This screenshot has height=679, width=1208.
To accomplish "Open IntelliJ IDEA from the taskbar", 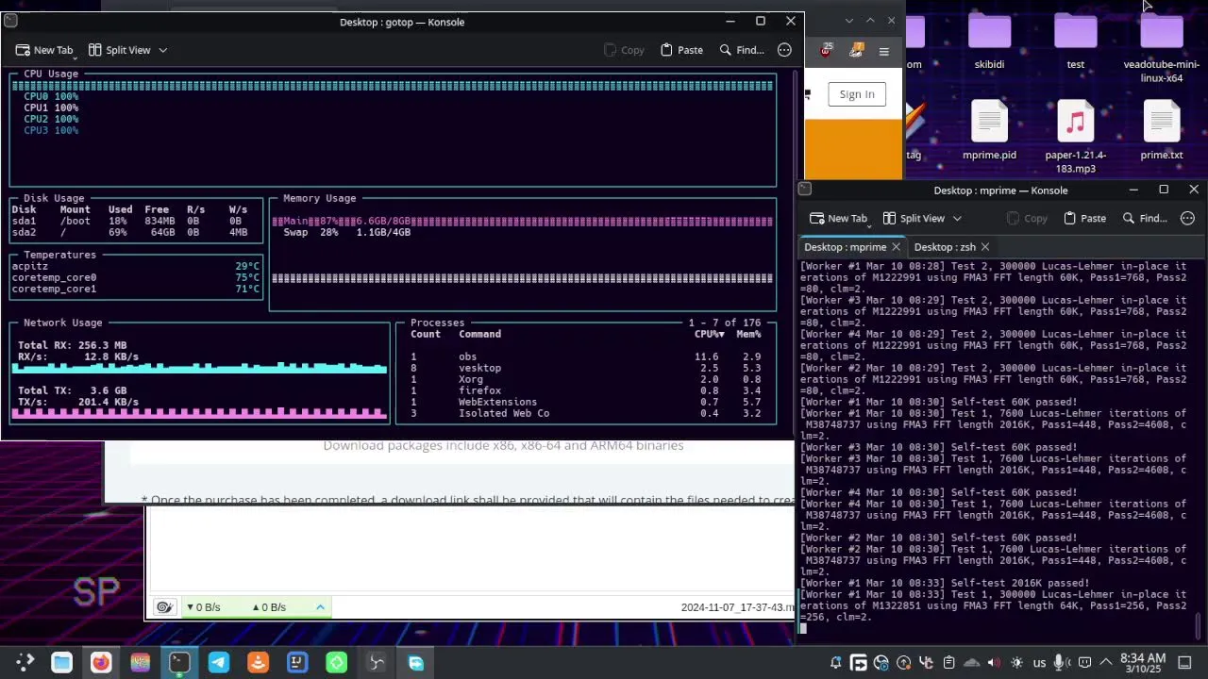I will (x=297, y=663).
